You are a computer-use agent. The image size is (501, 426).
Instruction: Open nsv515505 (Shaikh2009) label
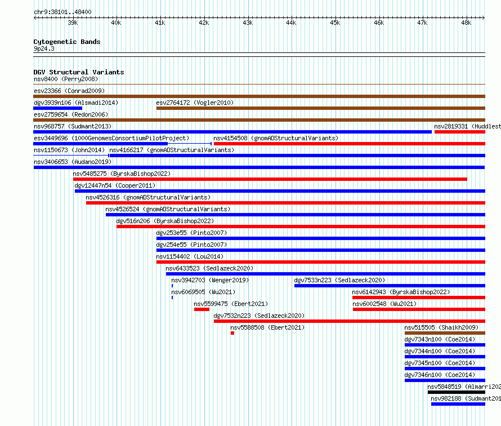[441, 327]
